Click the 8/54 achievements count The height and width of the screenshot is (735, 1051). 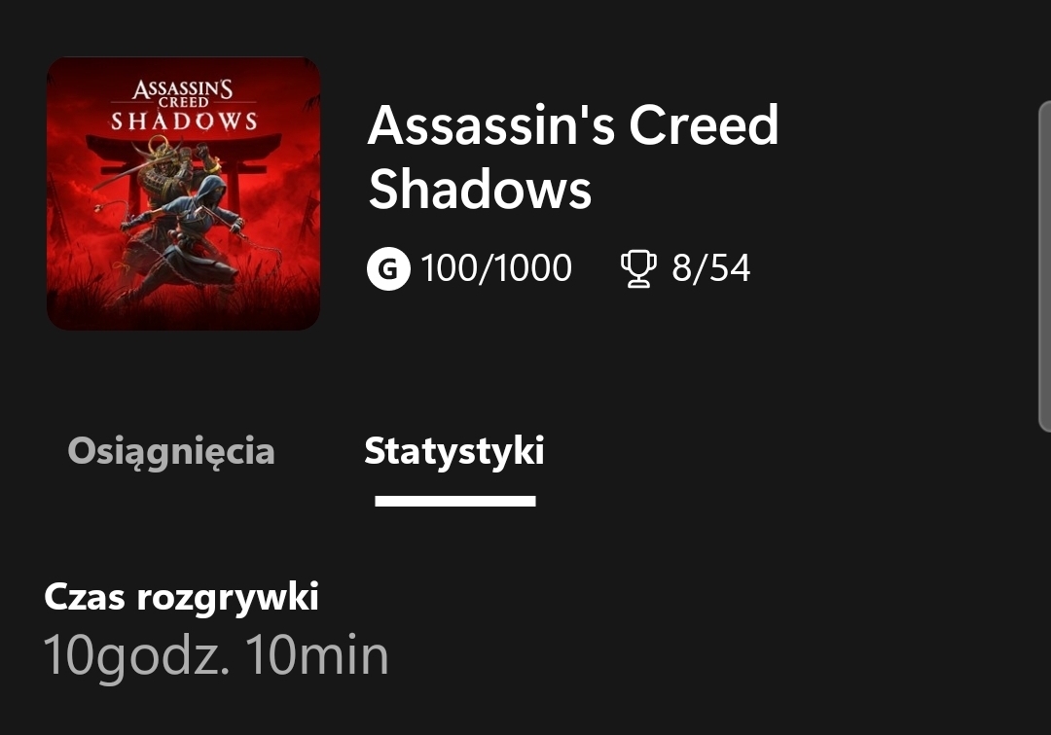click(x=710, y=268)
